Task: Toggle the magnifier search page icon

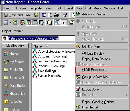Action: coord(57,22)
